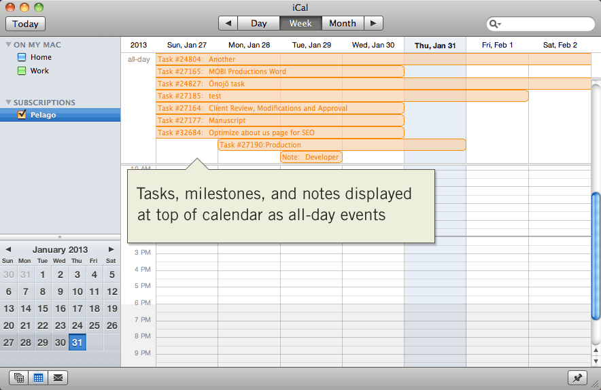Click the Tue, Jan 29 column header

click(x=311, y=45)
